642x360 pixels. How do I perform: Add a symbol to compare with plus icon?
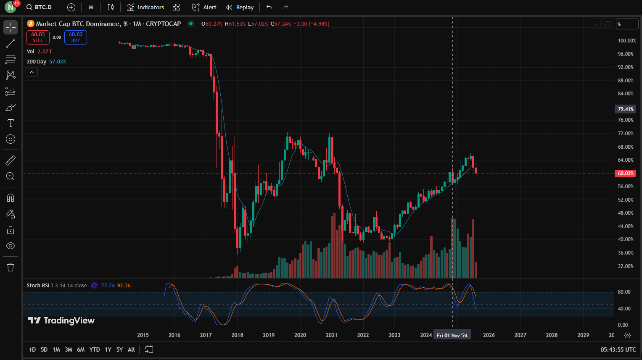click(71, 7)
